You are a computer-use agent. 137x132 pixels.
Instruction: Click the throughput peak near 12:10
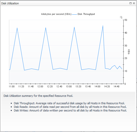coord(46,28)
